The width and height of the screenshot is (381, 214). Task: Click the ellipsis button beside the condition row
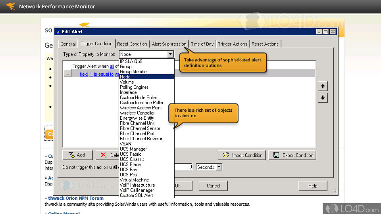click(67, 74)
